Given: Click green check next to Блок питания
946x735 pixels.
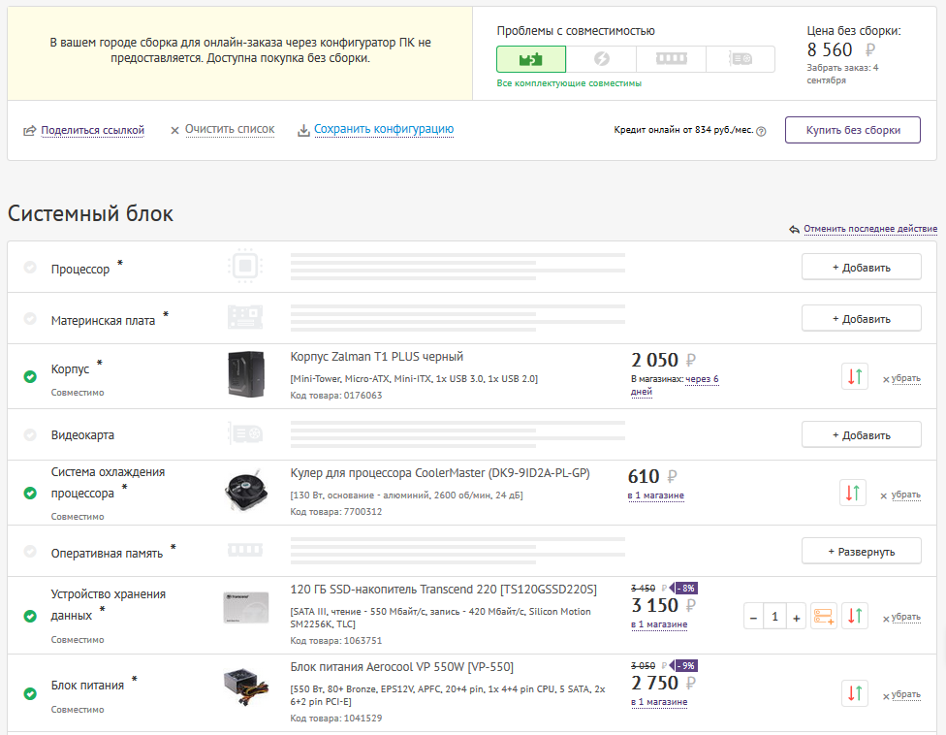Looking at the screenshot, I should (x=30, y=692).
